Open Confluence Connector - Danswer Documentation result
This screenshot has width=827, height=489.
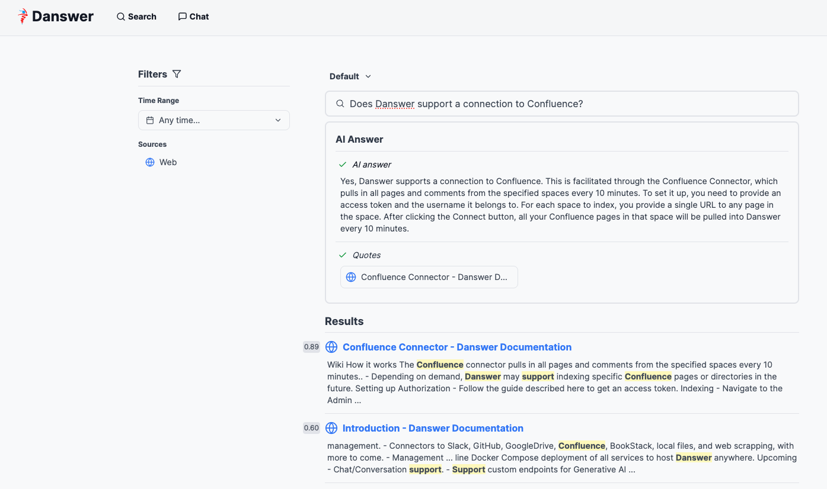456,347
